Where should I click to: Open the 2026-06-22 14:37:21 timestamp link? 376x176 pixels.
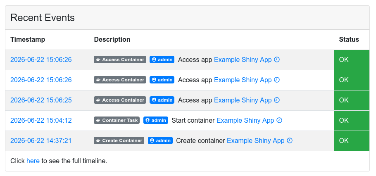41,140
